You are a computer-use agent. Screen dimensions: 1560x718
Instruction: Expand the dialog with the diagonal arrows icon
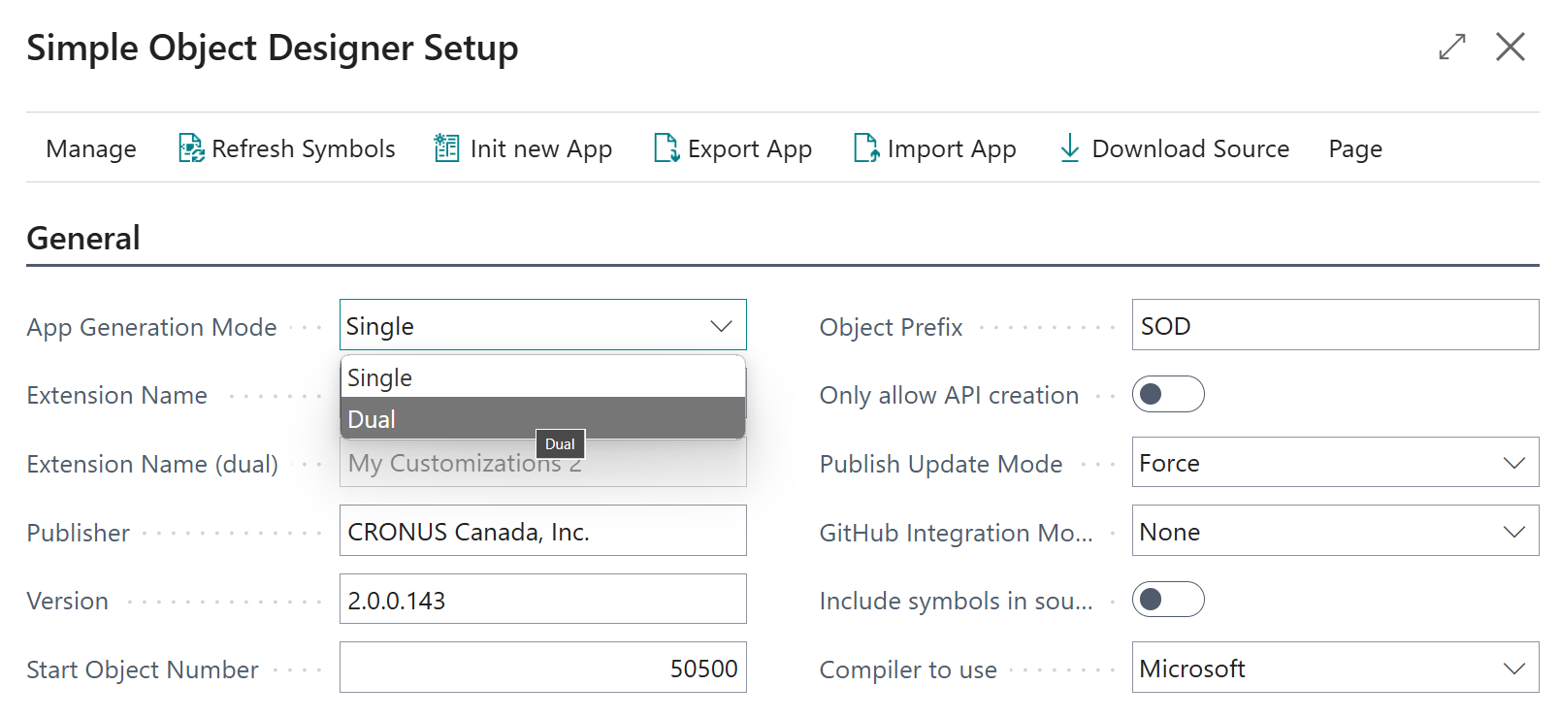coord(1451,47)
